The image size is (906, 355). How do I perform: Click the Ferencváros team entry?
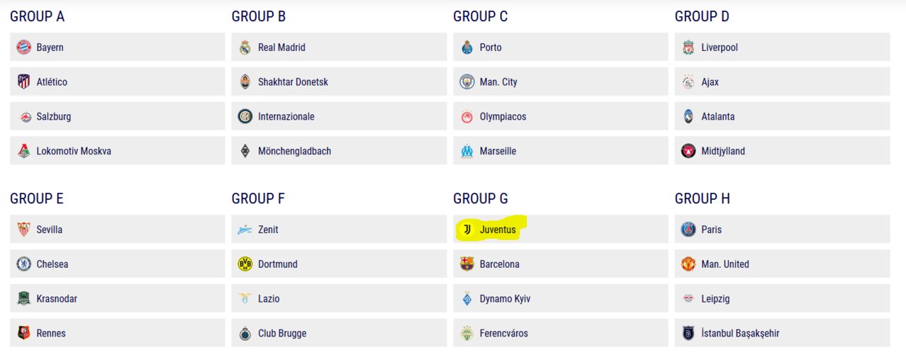coord(561,333)
